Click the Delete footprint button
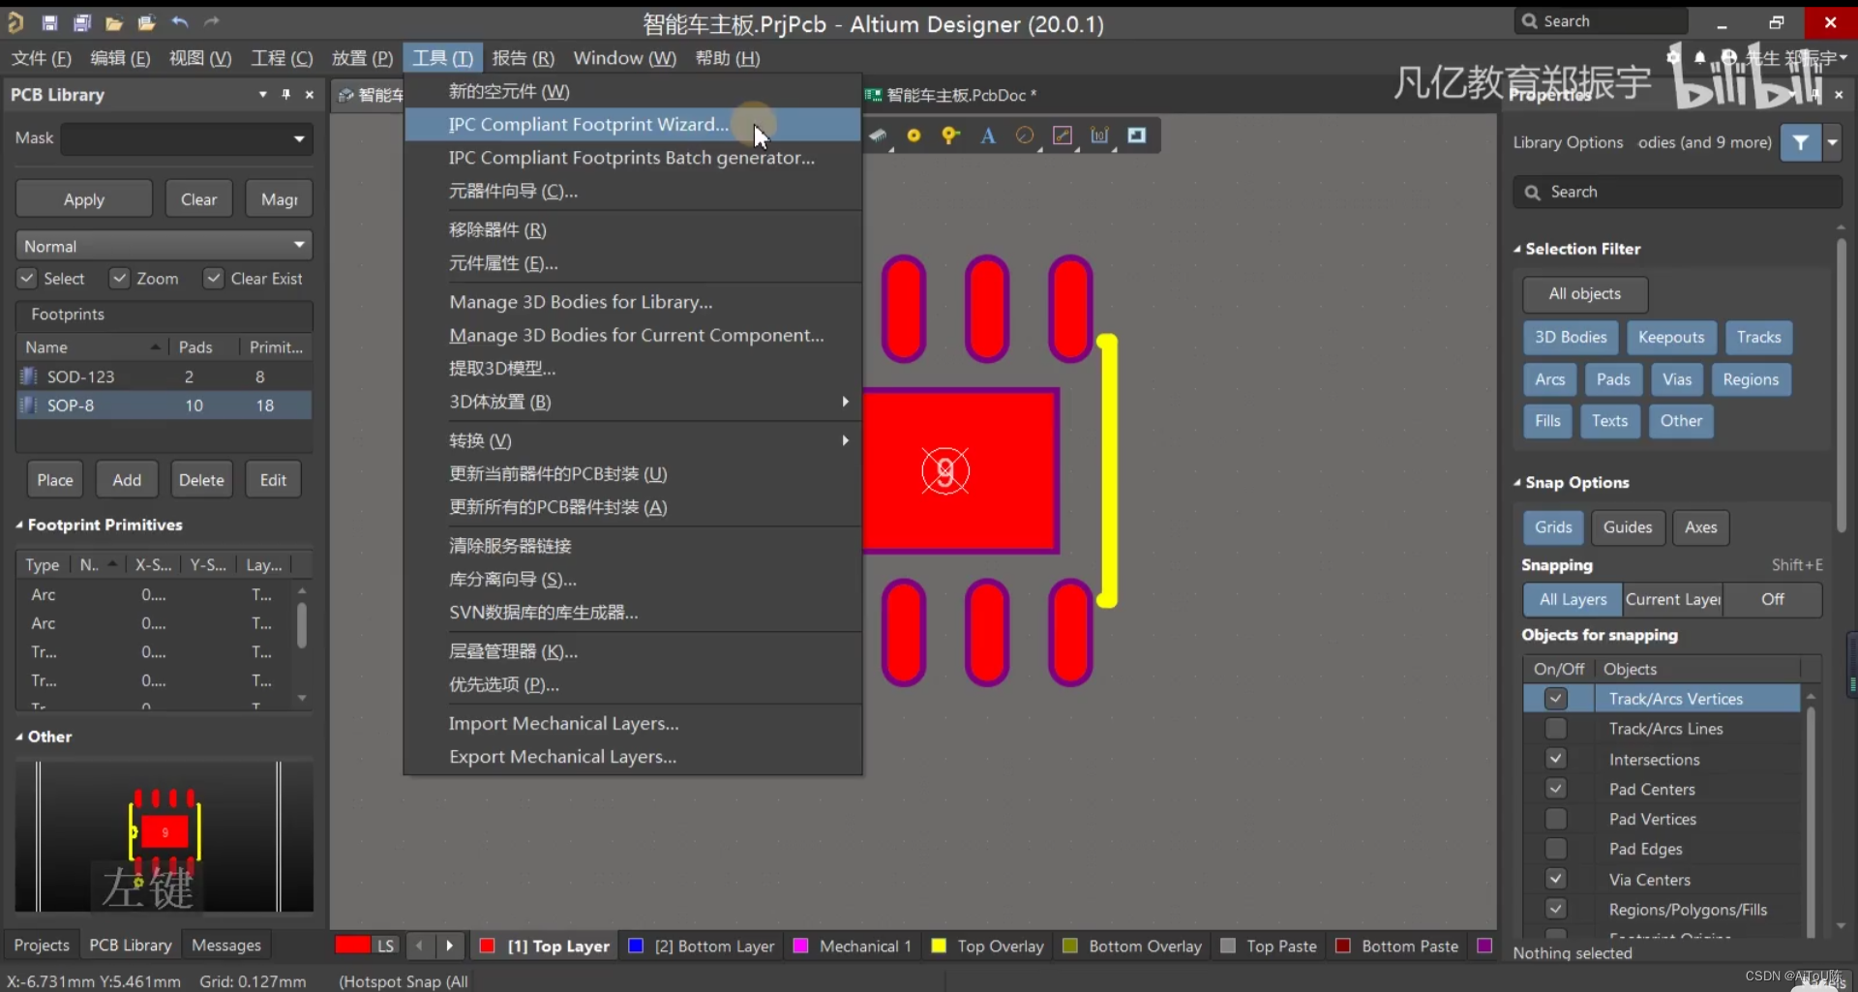The width and height of the screenshot is (1858, 992). tap(201, 479)
